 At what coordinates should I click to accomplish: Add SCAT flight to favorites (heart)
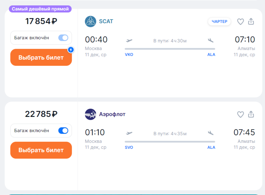[x=240, y=22]
